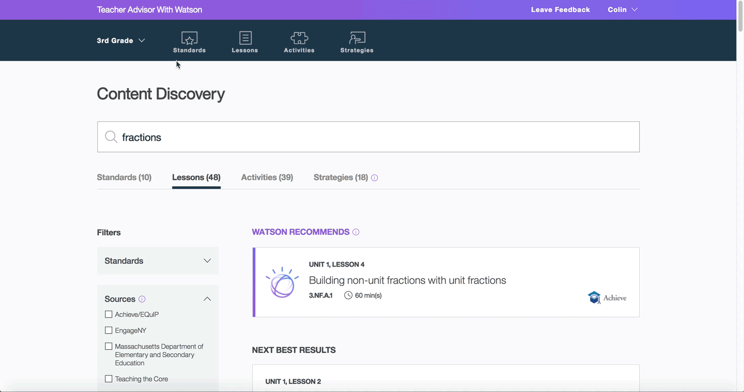Open Building non-unit fractions lesson
744x392 pixels.
tap(407, 280)
